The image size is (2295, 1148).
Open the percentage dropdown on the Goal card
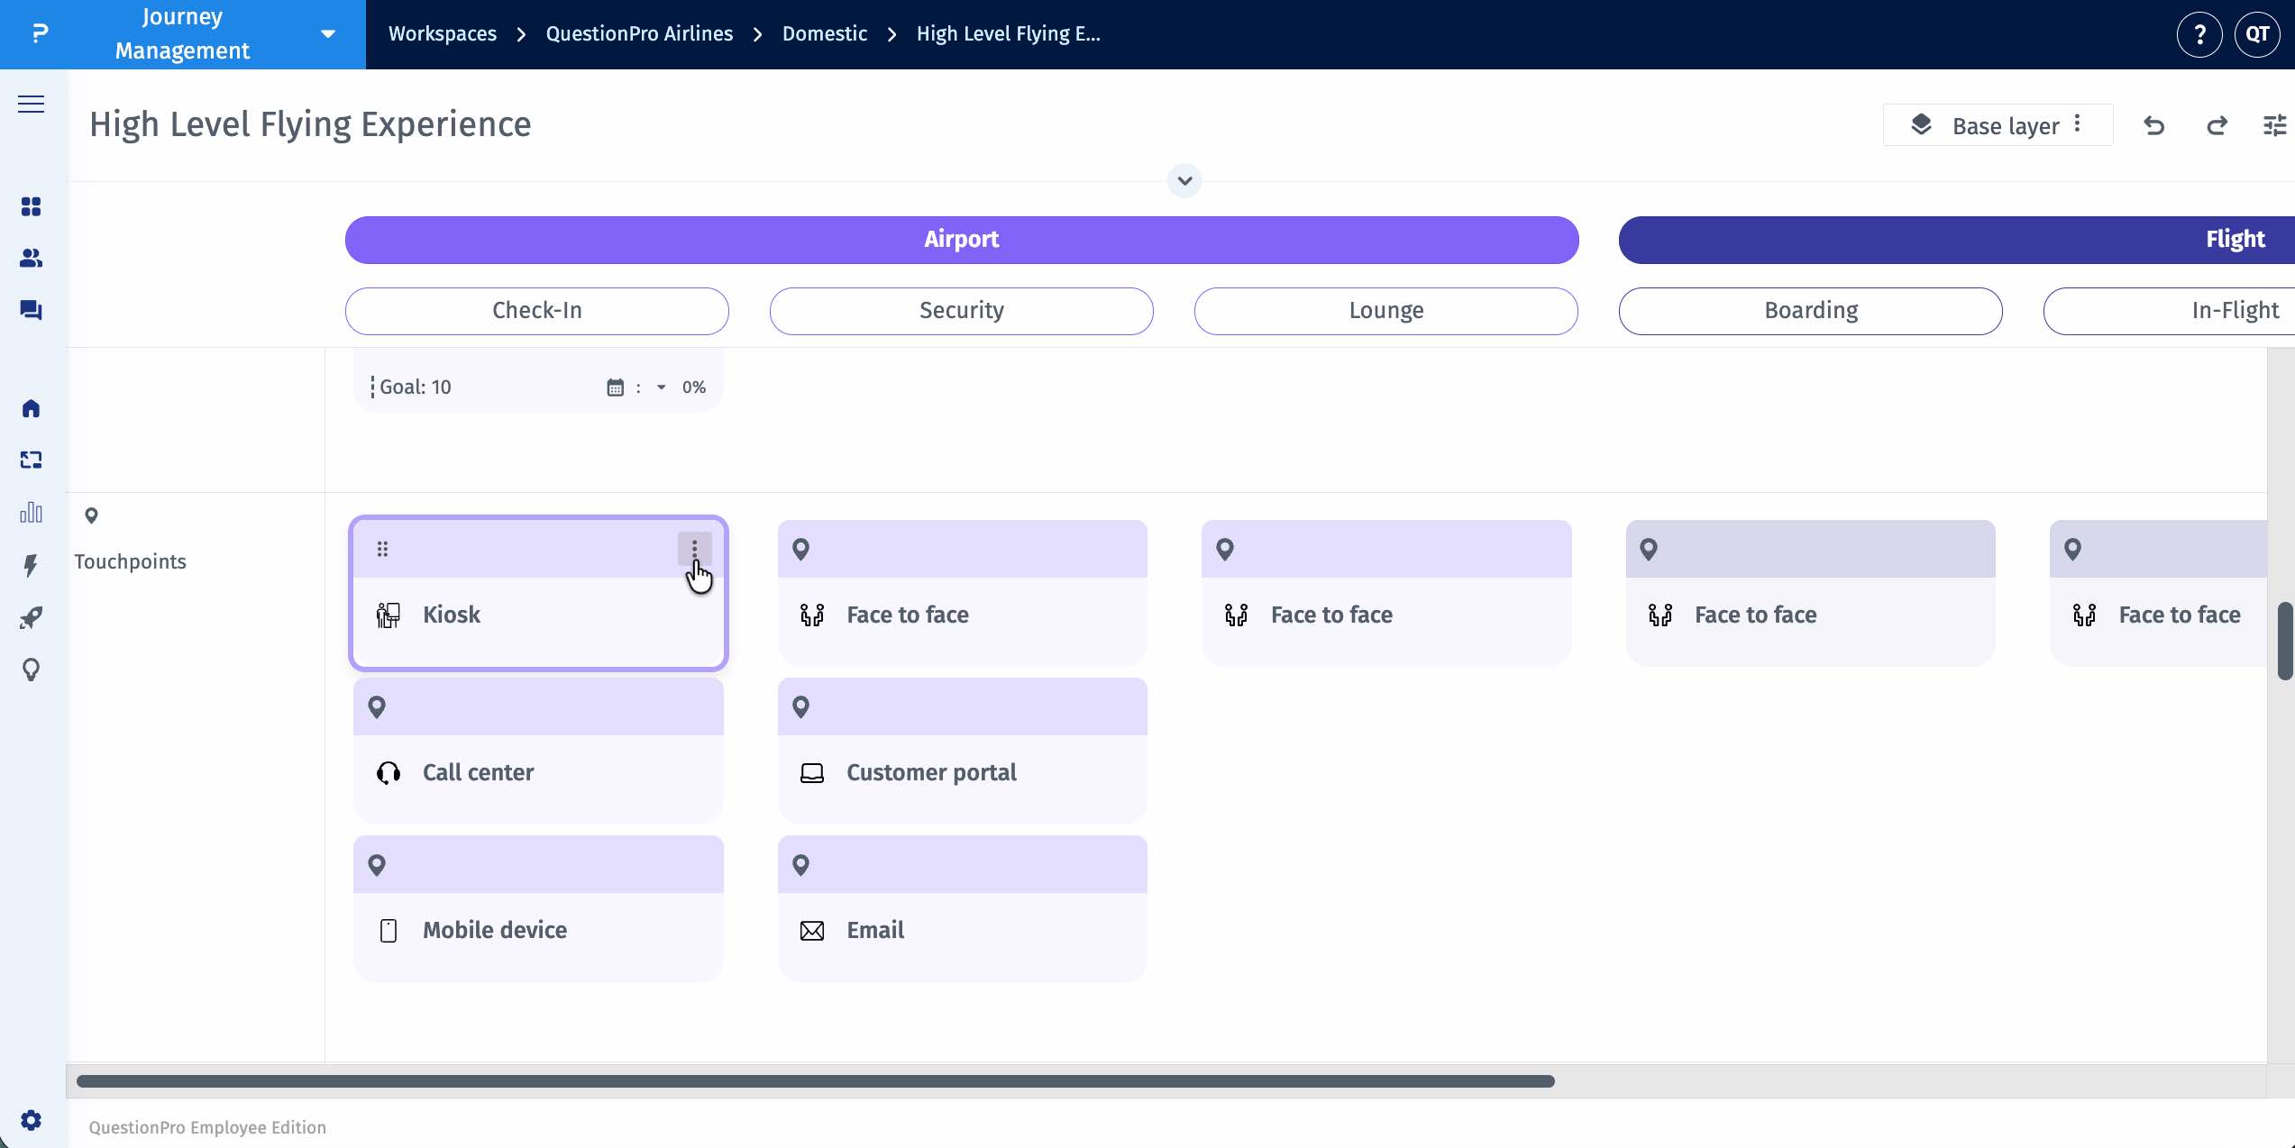661,387
